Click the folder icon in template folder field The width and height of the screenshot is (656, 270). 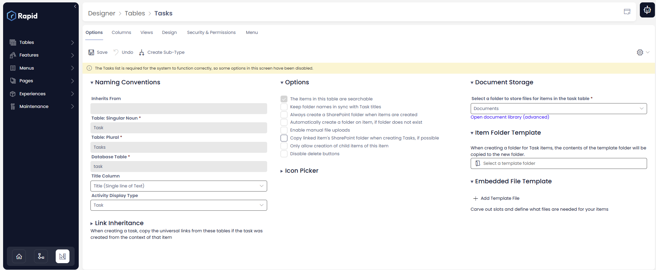(478, 163)
